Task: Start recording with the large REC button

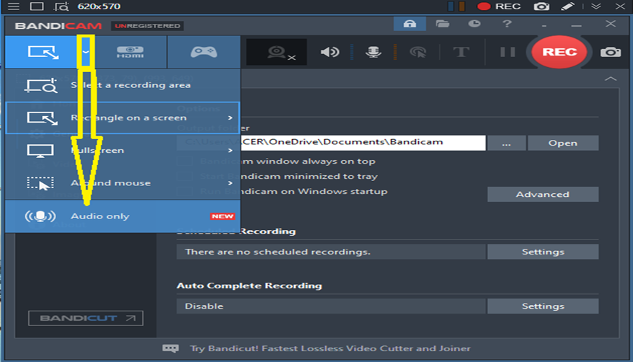Action: click(x=559, y=52)
